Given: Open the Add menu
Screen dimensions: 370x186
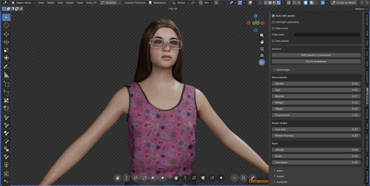Looking at the screenshot, I should 60,3.
